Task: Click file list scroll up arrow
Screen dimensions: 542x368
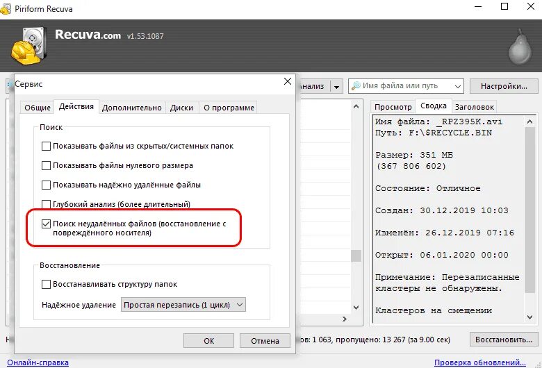Action: 356,106
